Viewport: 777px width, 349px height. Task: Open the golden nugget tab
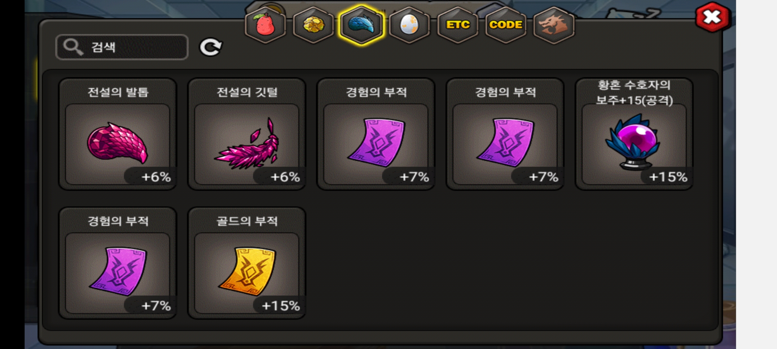tap(313, 25)
